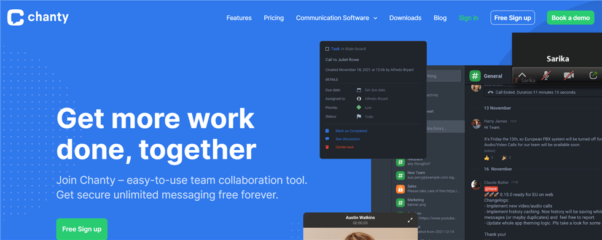Click the 13 November date divider label
Image resolution: width=602 pixels, height=240 pixels.
point(498,108)
